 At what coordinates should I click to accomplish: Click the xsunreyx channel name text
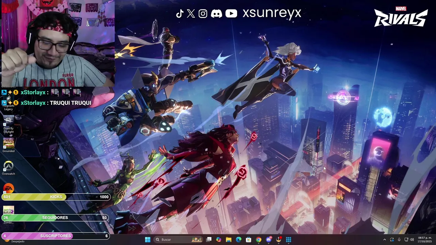coord(272,13)
